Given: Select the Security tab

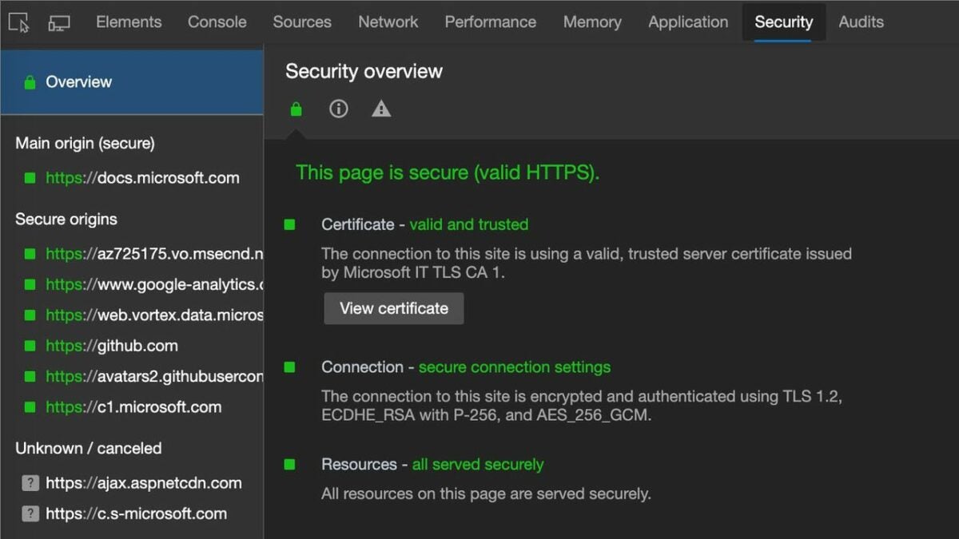Looking at the screenshot, I should (783, 22).
